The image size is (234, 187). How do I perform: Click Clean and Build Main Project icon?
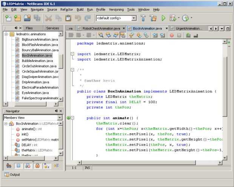click(x=153, y=18)
